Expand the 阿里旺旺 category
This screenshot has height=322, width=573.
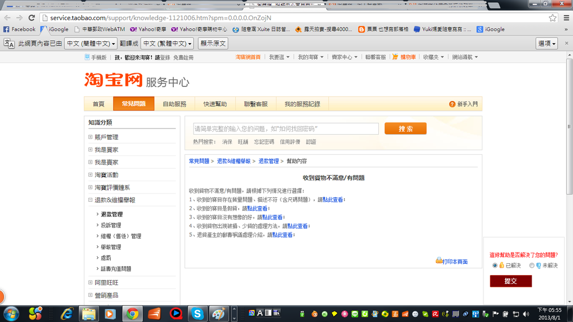(x=90, y=282)
